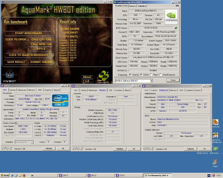Click the CPUZ MEM TAB button
Screen dimensions: 223x178
coord(41,44)
